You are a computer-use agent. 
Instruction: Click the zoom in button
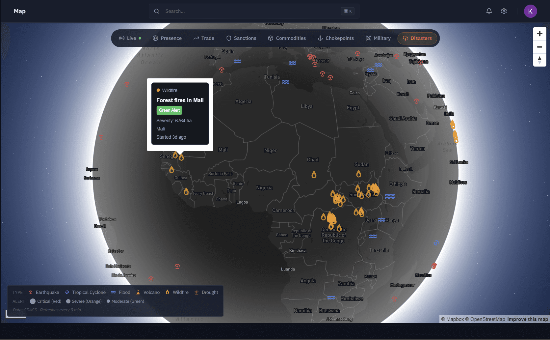[x=539, y=33]
